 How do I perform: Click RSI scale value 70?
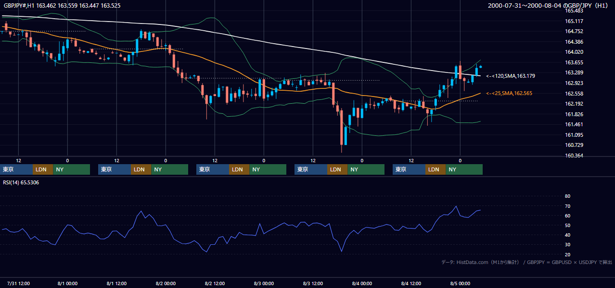568,206
